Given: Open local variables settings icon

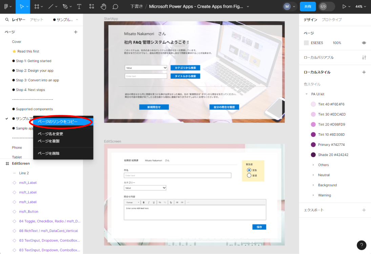Looking at the screenshot, I should pyautogui.click(x=364, y=58).
